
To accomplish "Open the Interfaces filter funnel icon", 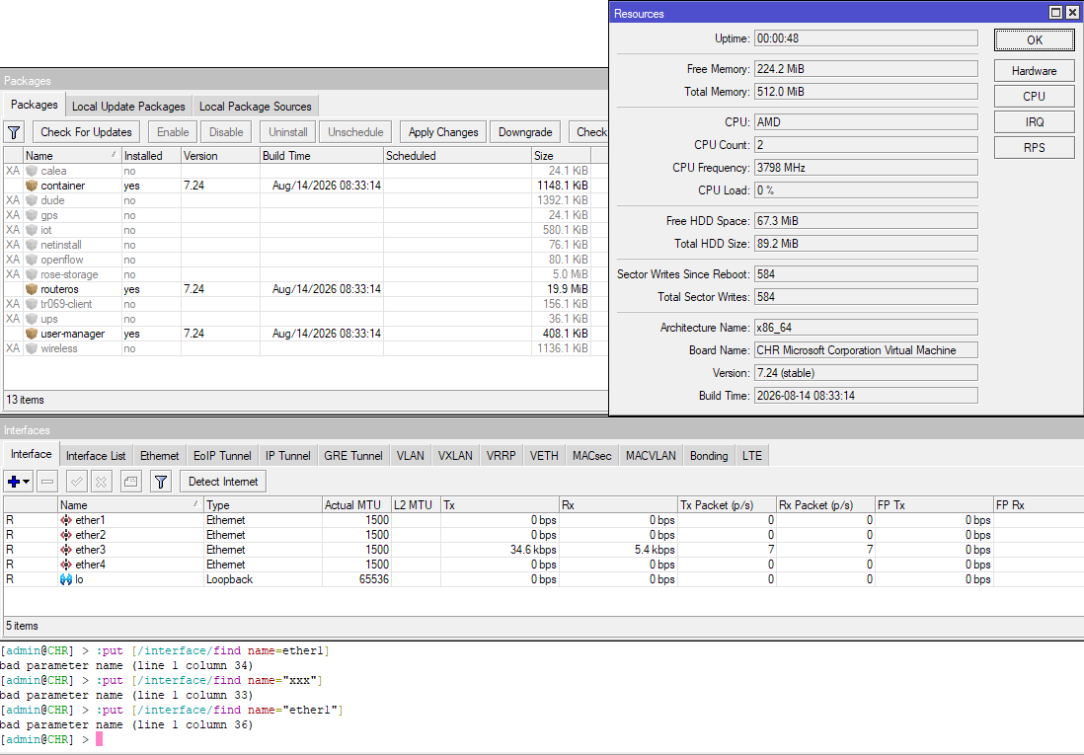I will (x=160, y=482).
